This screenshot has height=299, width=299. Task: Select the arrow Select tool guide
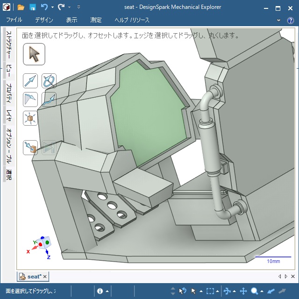point(34,54)
